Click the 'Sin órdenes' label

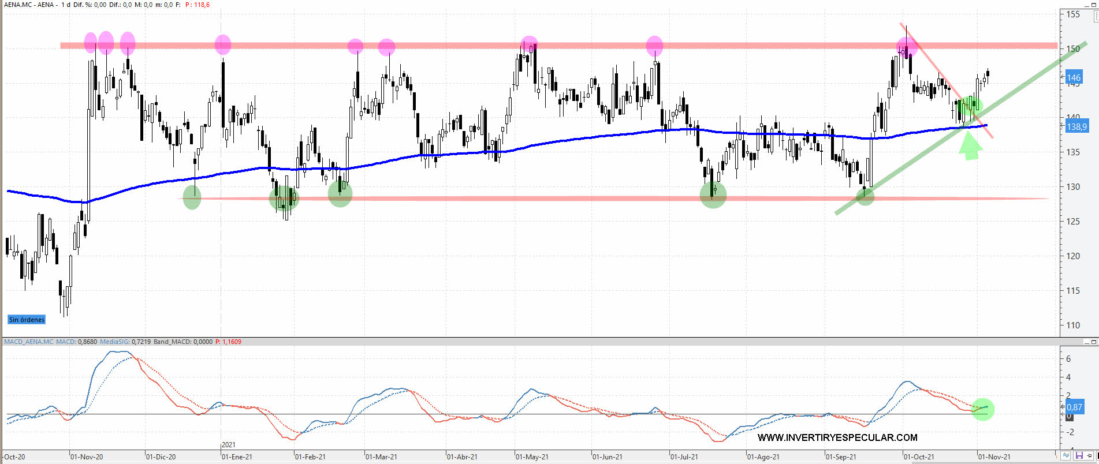coord(27,320)
